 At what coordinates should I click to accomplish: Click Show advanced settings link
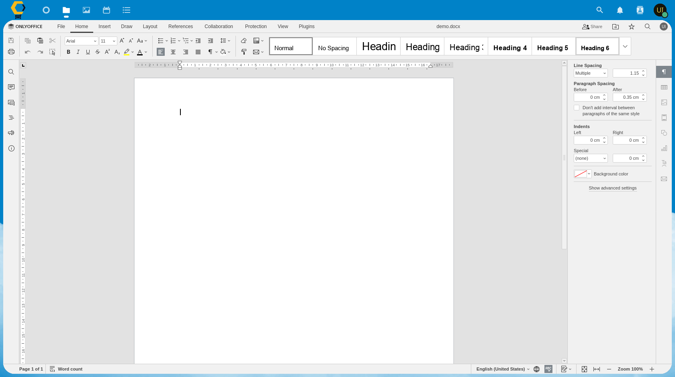click(612, 188)
